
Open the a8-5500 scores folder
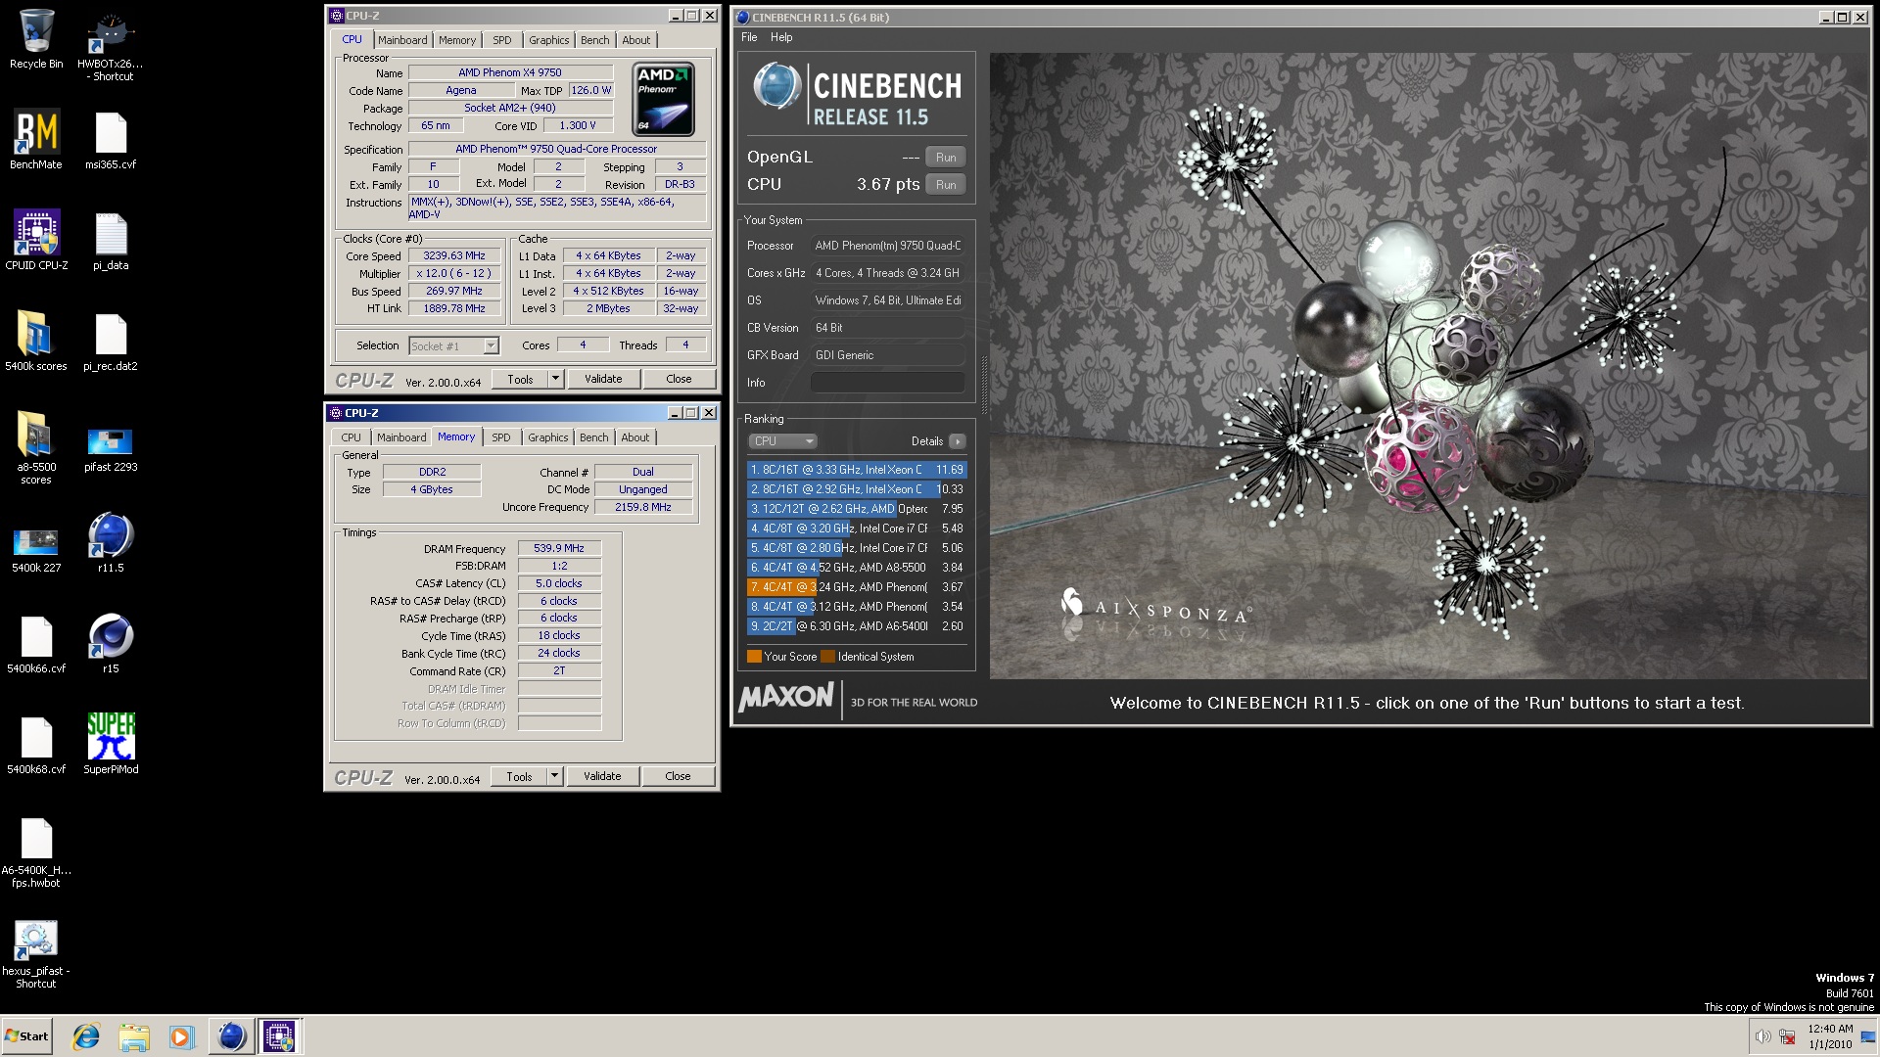36,447
